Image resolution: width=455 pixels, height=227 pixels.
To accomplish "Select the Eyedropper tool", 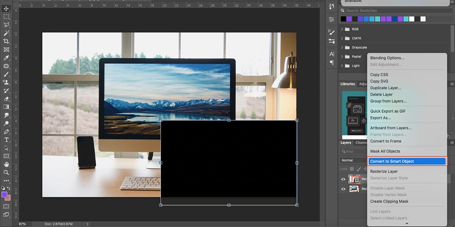I will [x=6, y=58].
